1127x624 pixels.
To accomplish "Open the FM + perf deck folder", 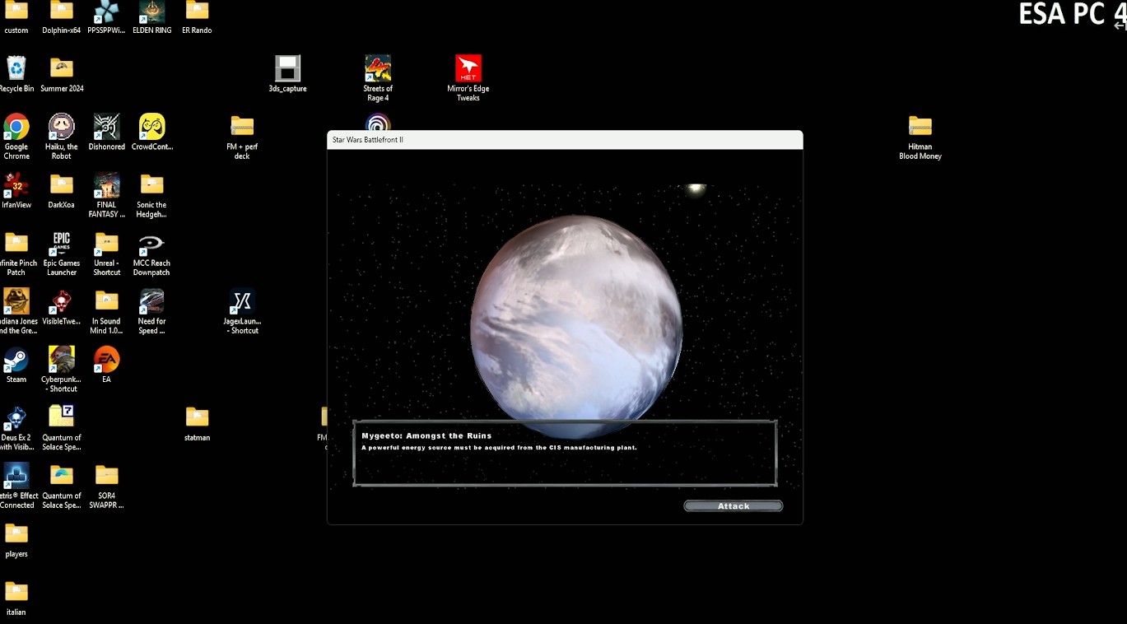I will (242, 127).
